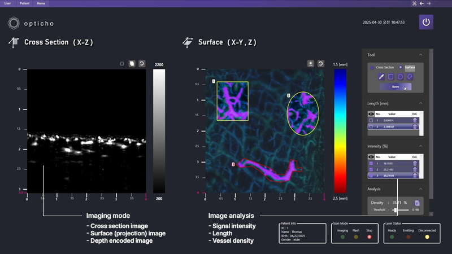Reset the Surface image view
The width and height of the screenshot is (452, 254).
(321, 64)
